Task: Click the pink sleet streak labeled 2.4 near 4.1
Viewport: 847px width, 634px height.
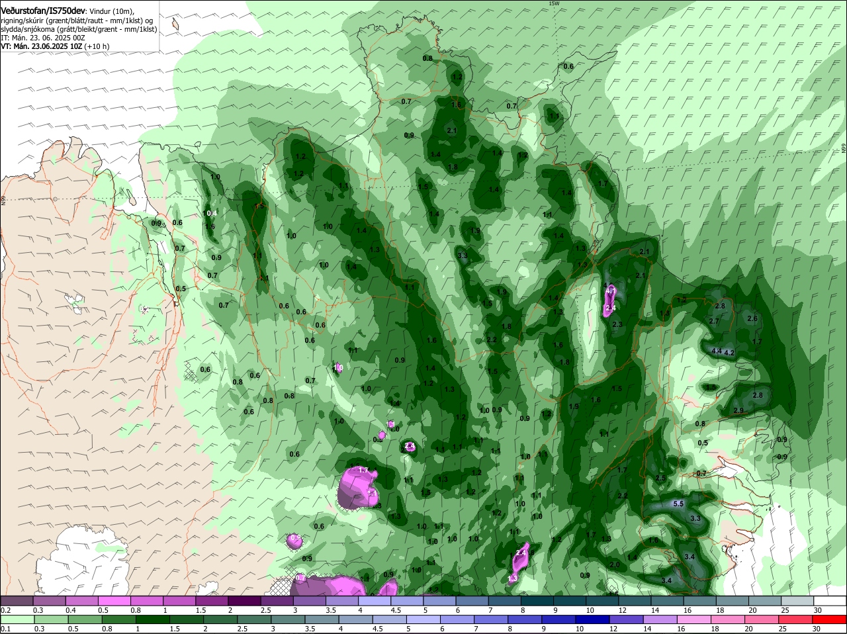Action: coord(611,300)
